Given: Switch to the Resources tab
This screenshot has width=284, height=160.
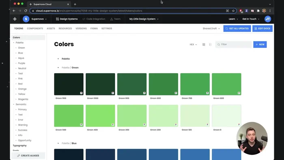Looking at the screenshot, I should (x=65, y=28).
